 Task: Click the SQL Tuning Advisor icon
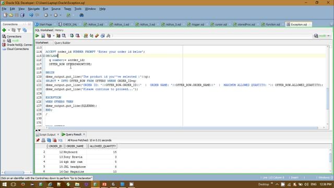click(64, 36)
